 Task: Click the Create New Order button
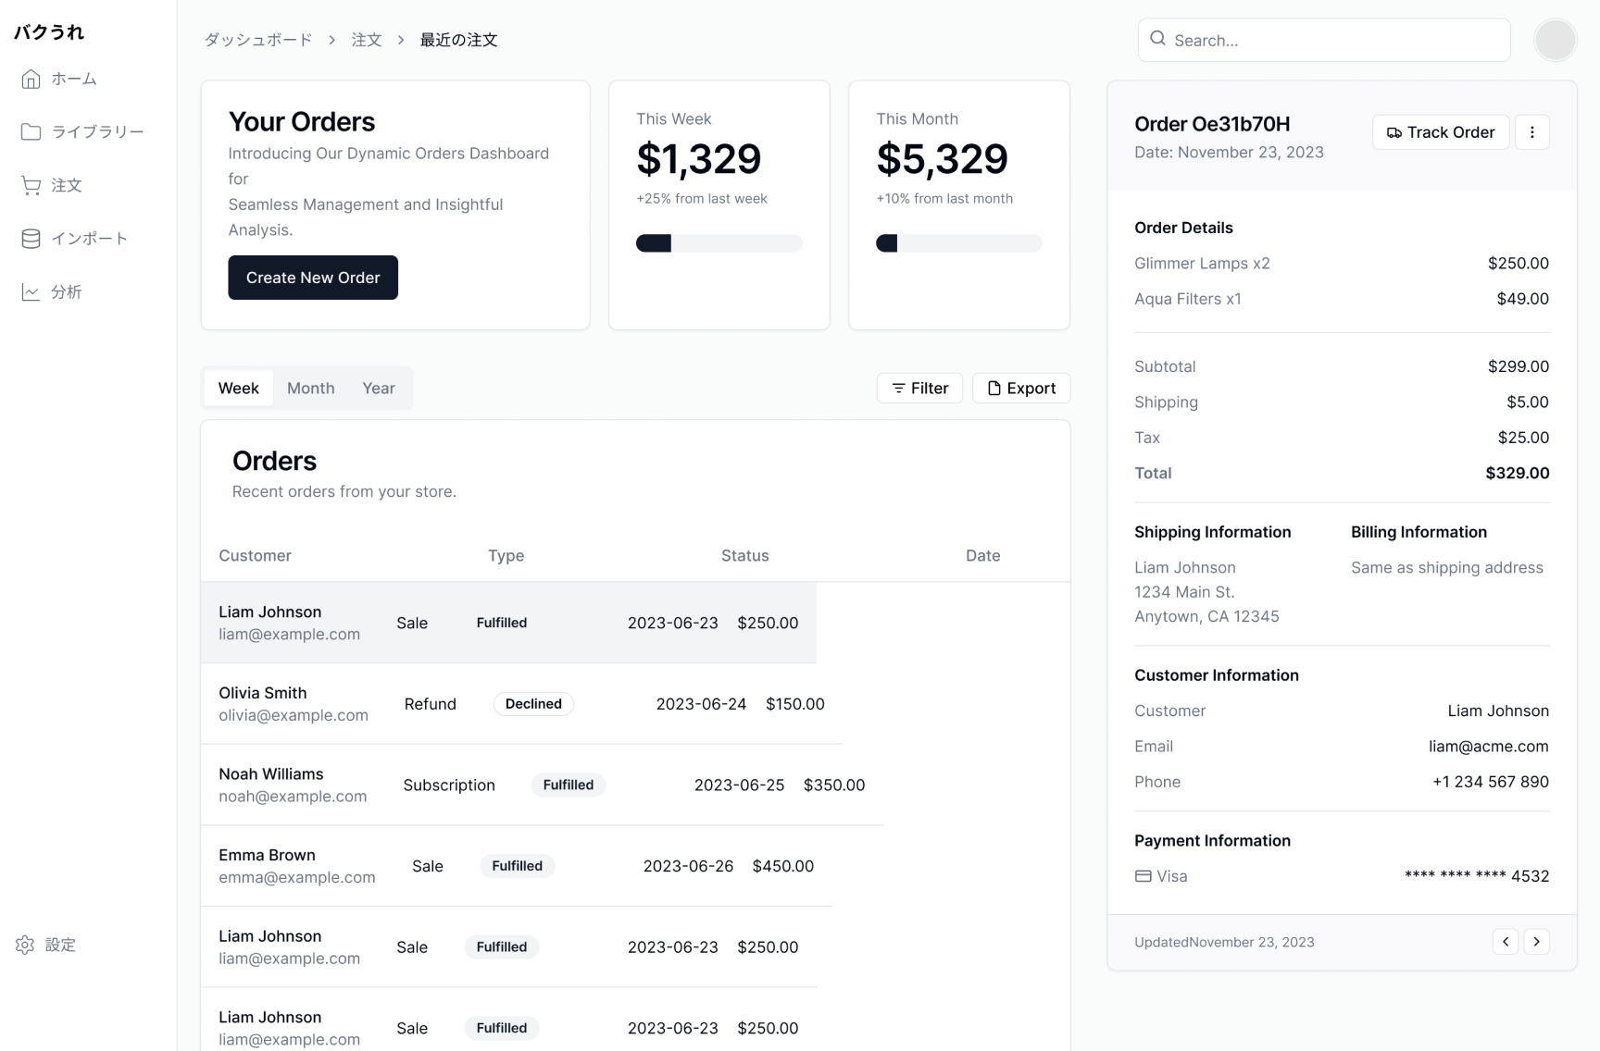(x=313, y=278)
